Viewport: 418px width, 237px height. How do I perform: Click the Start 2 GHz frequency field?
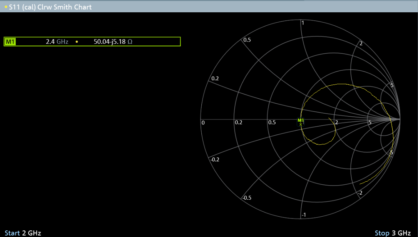(x=23, y=233)
